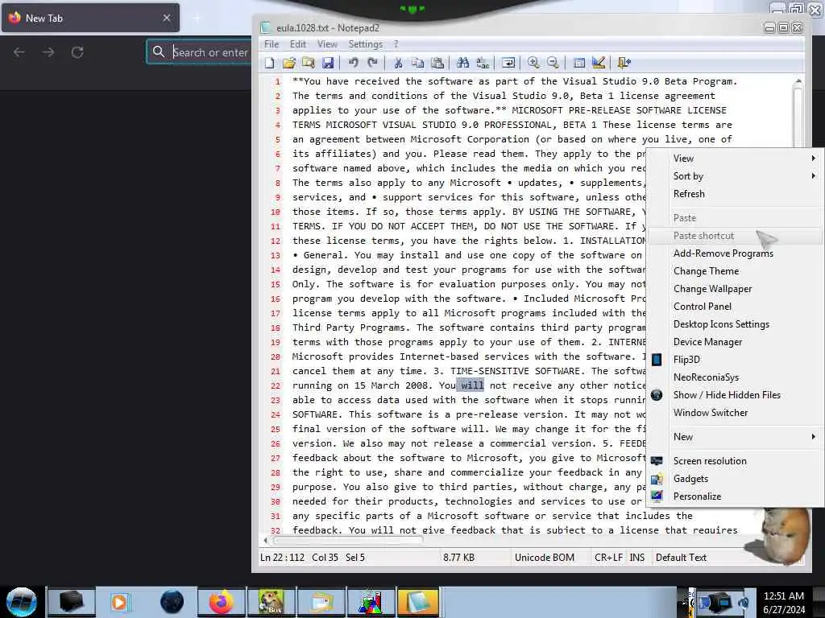Open Replace from the toolbar
Screen dimensions: 825x618
[x=483, y=63]
